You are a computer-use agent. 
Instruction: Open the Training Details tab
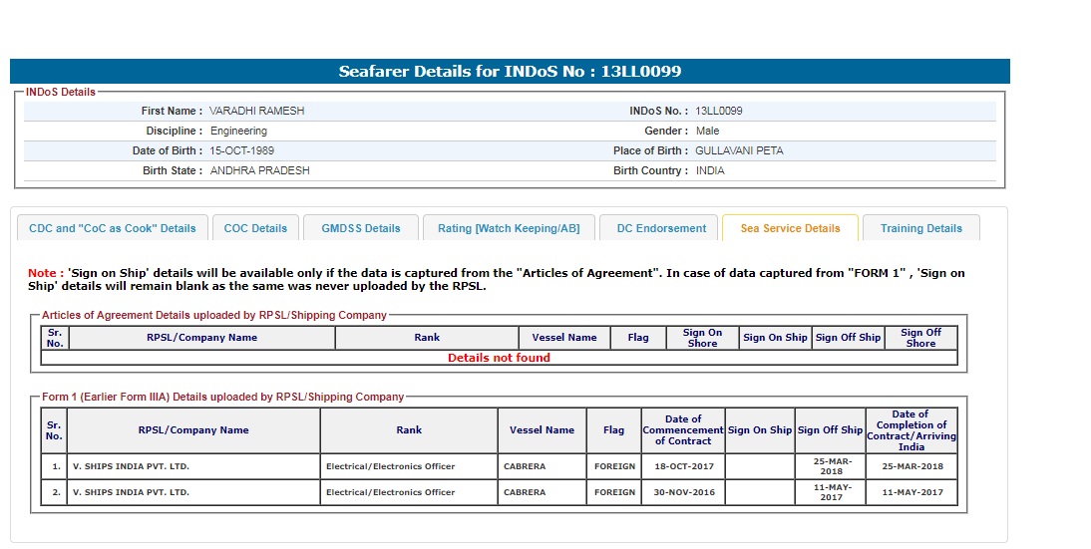coord(920,228)
